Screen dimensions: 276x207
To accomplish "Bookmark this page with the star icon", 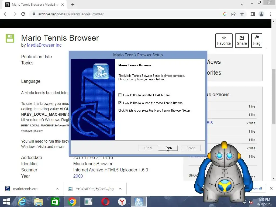I will click(x=242, y=14).
